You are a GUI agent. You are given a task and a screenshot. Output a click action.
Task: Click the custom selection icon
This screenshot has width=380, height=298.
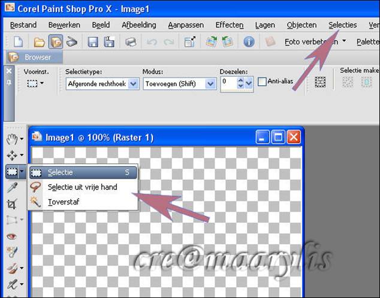click(320, 82)
